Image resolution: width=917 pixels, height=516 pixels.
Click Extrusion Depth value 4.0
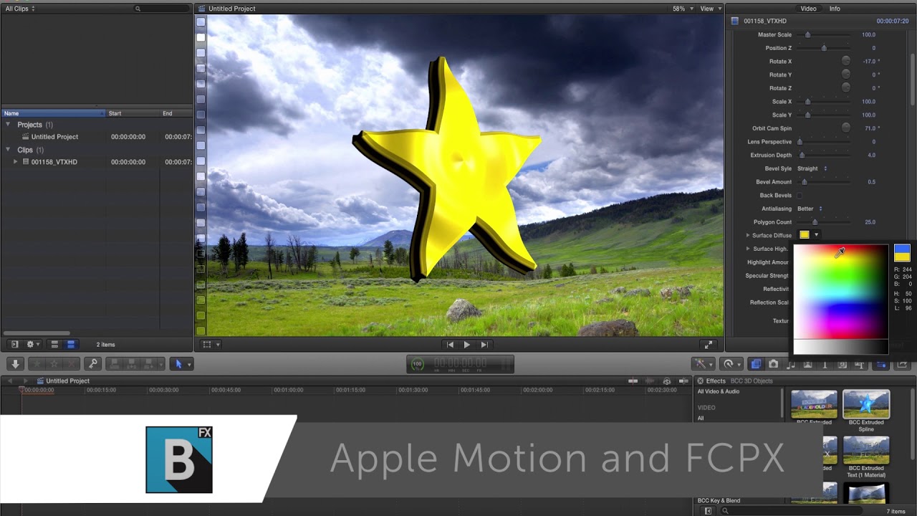tap(872, 155)
